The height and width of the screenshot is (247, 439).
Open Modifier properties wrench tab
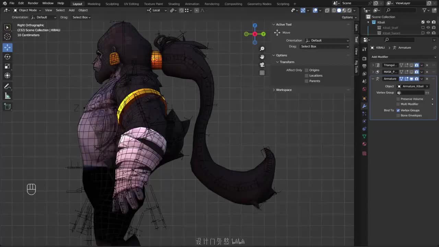point(364,106)
